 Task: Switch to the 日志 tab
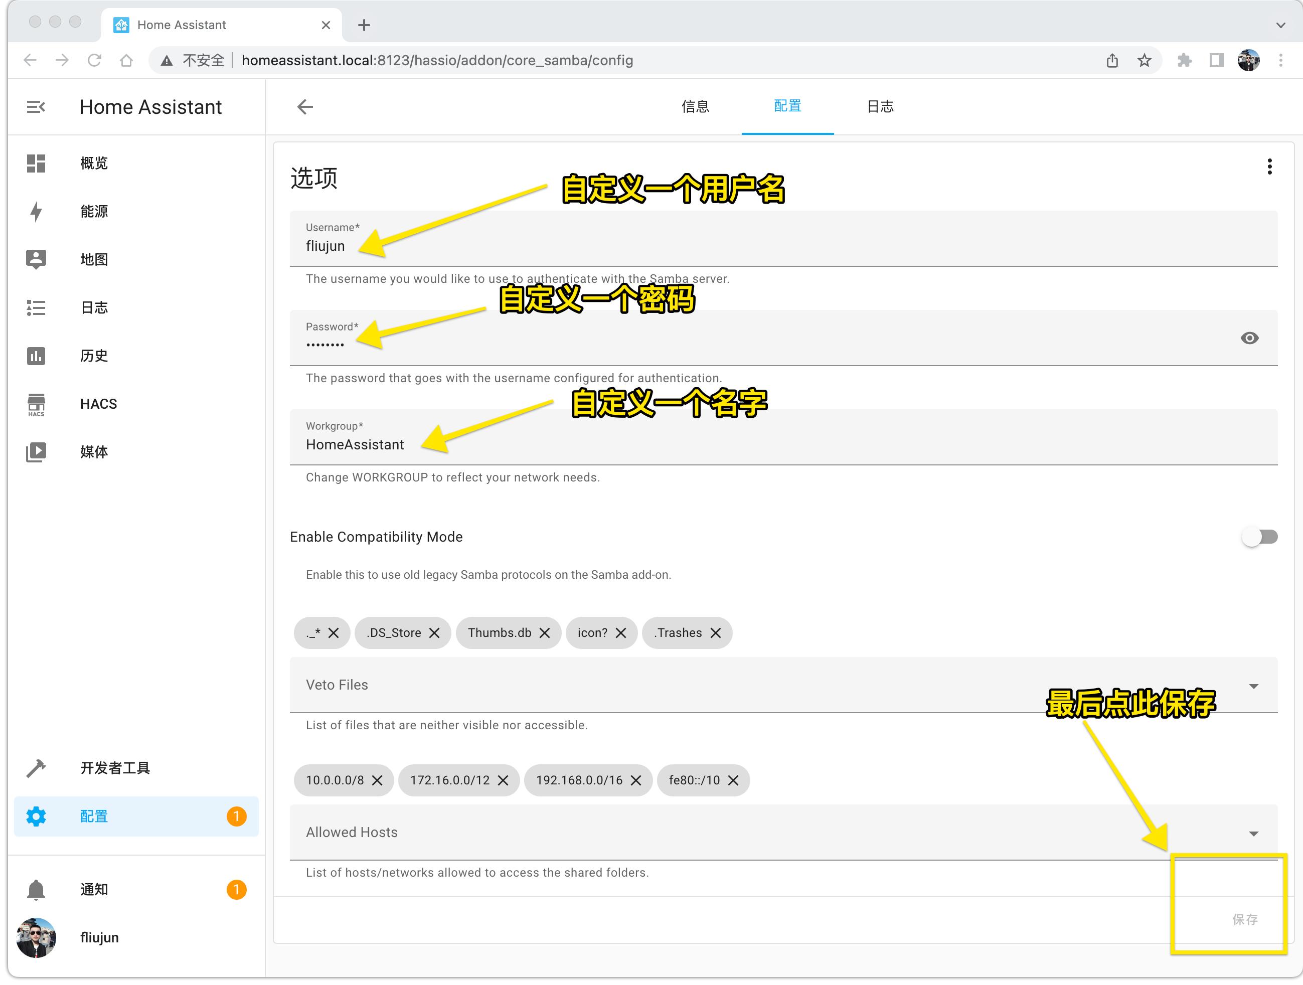880,107
